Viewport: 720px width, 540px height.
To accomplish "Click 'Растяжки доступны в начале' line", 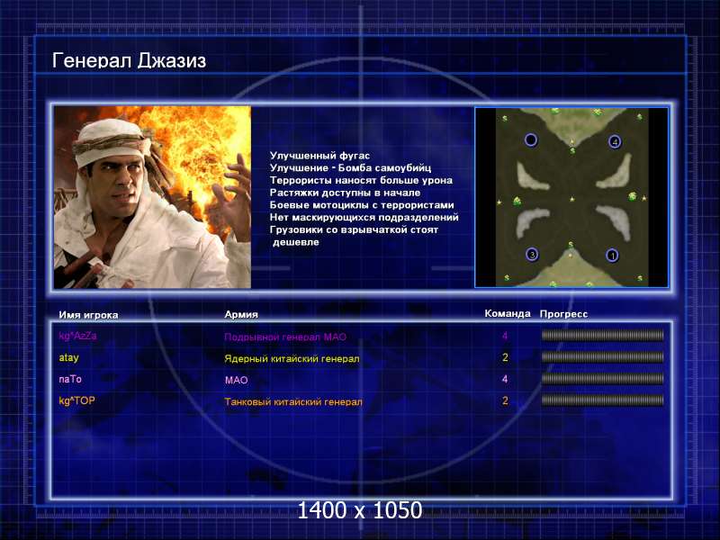I will click(345, 193).
